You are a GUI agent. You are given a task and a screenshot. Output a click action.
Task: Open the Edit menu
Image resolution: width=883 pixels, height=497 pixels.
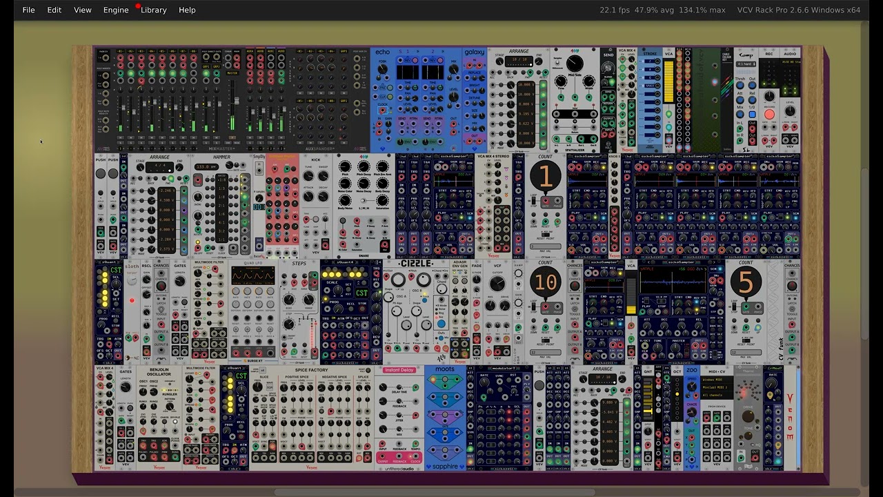(54, 10)
